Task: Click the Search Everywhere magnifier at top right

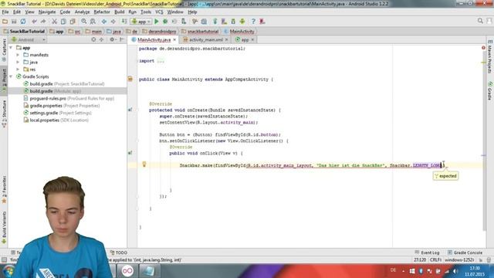Action: tap(480, 21)
